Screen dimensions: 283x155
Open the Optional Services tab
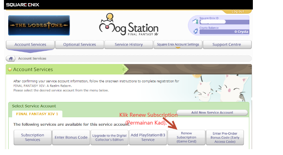[x=79, y=45]
